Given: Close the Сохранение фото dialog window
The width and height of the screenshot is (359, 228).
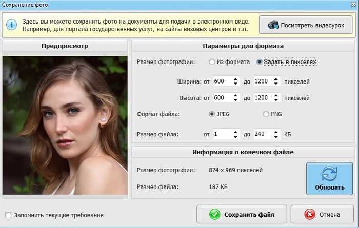Looking at the screenshot, I should coord(353,5).
